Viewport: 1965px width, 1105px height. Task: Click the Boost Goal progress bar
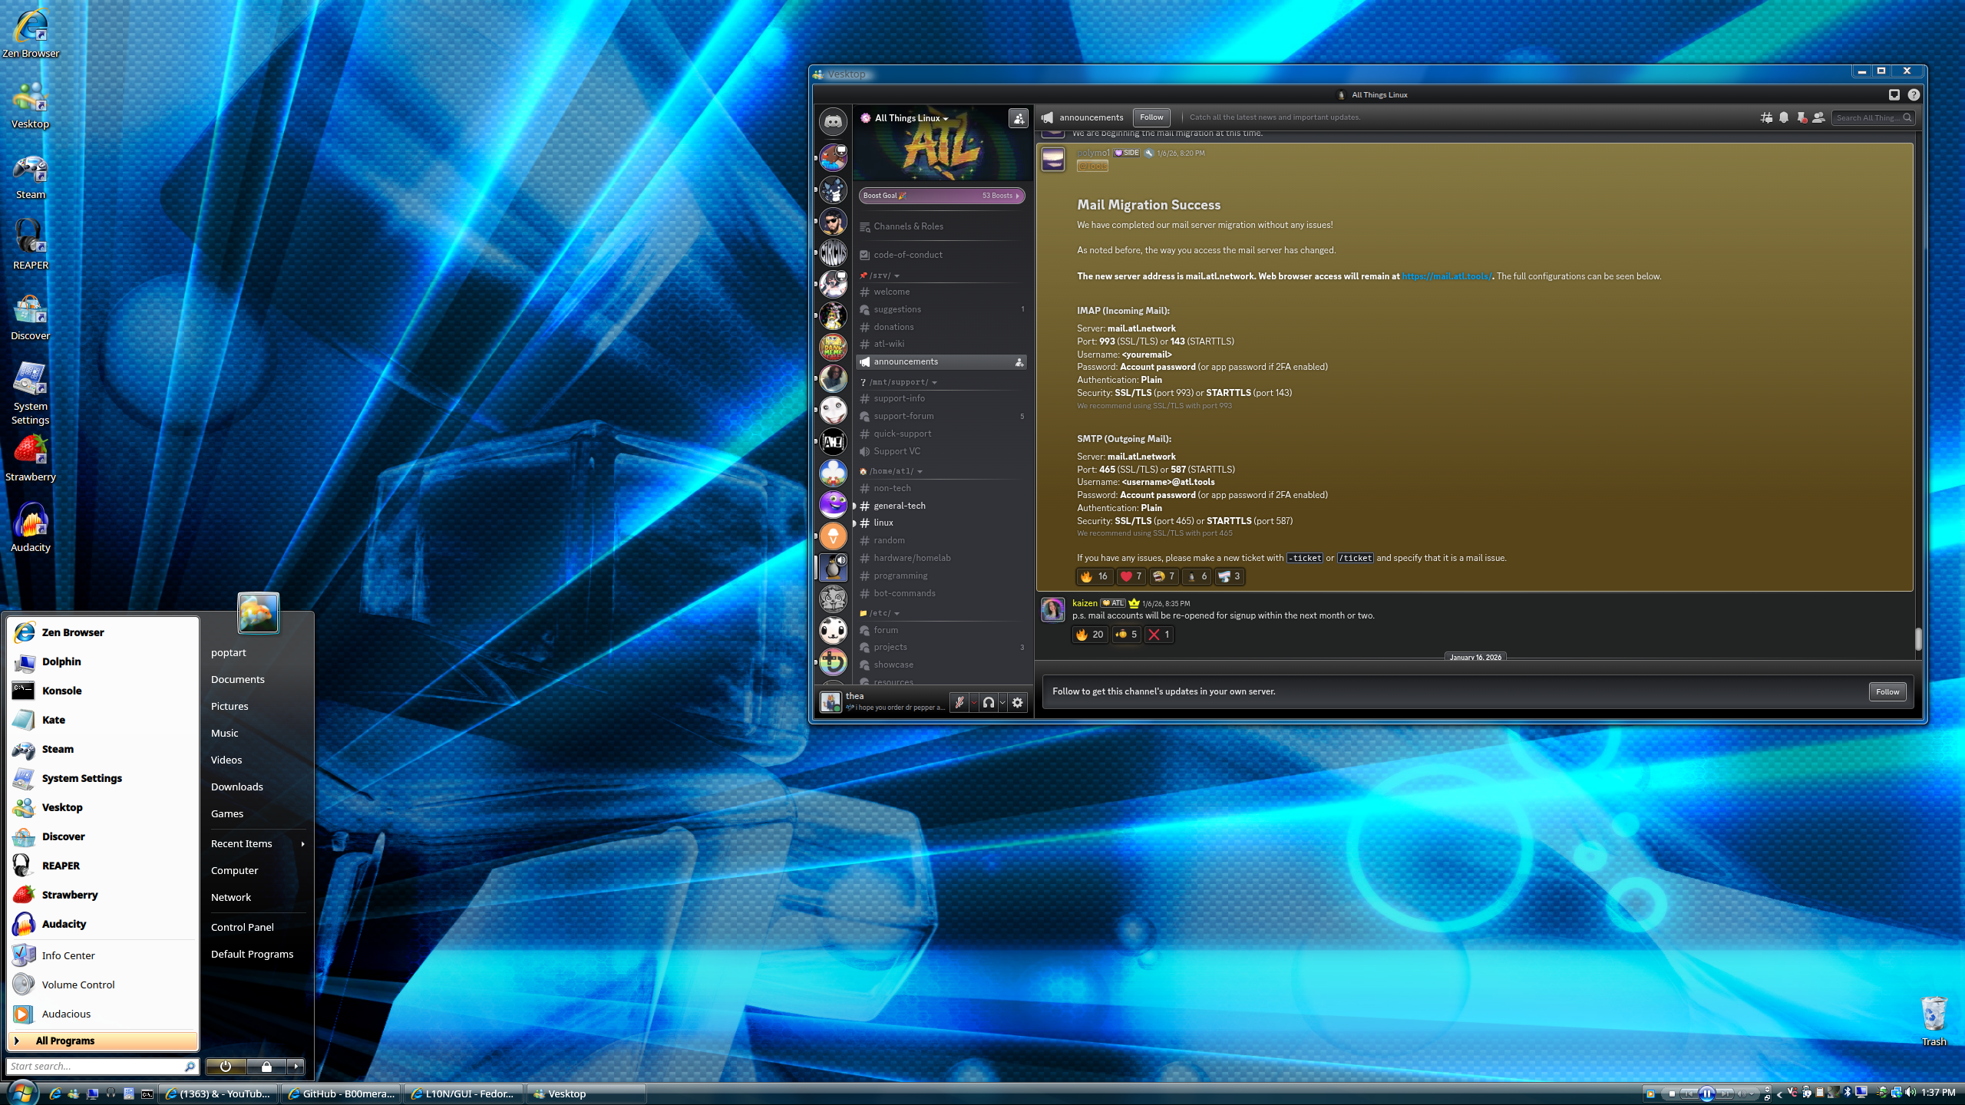pos(942,196)
